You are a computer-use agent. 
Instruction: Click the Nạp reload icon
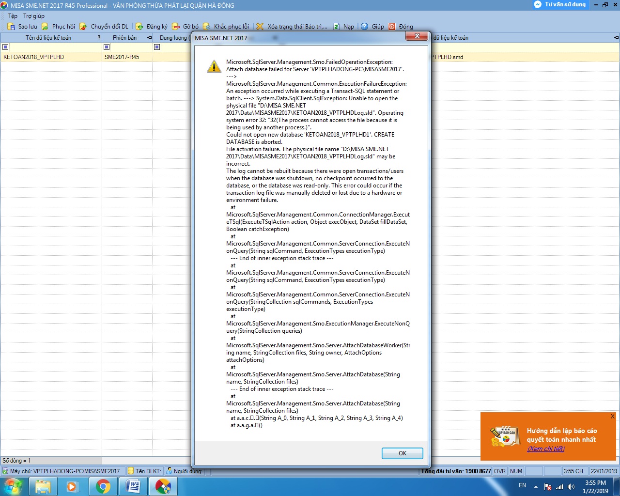click(x=337, y=27)
